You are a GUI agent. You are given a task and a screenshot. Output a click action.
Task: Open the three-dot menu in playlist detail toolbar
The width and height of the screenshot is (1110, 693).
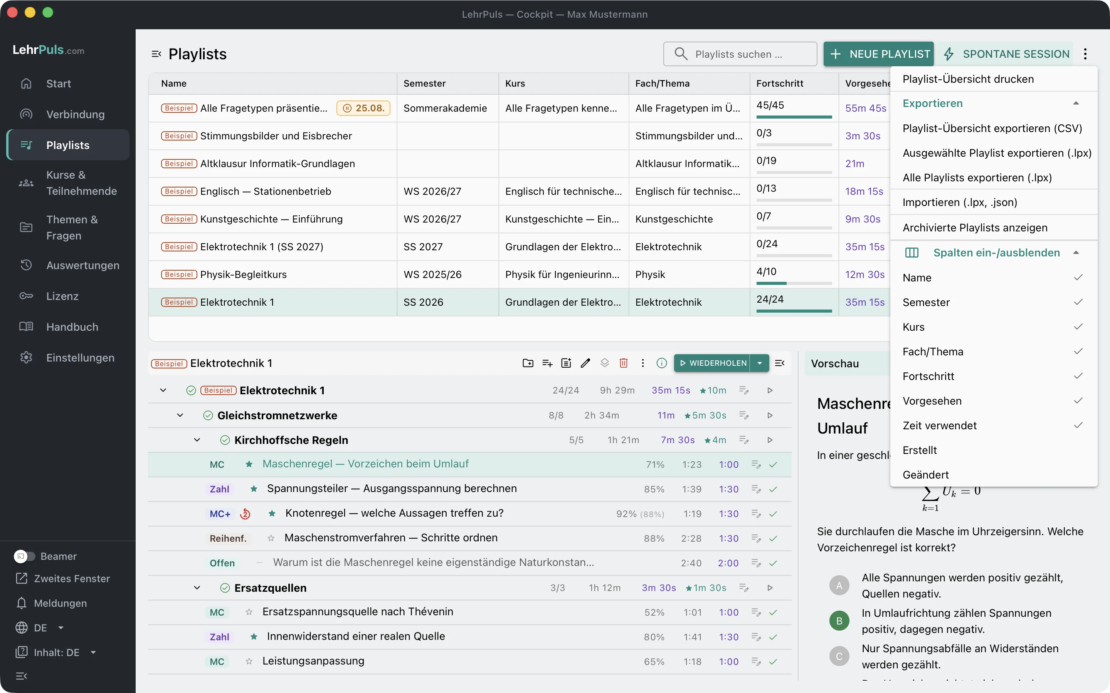click(x=642, y=363)
